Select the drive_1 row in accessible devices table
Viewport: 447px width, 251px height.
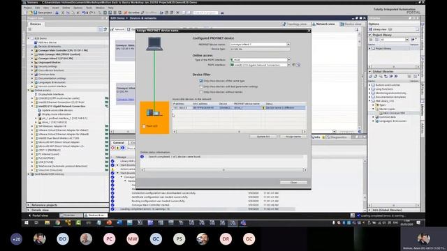coord(239,108)
